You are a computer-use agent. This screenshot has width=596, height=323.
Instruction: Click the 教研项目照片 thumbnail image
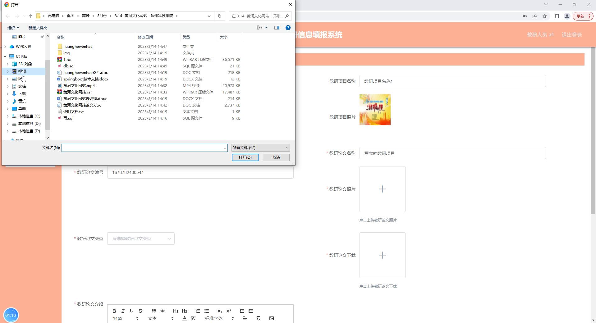(375, 110)
